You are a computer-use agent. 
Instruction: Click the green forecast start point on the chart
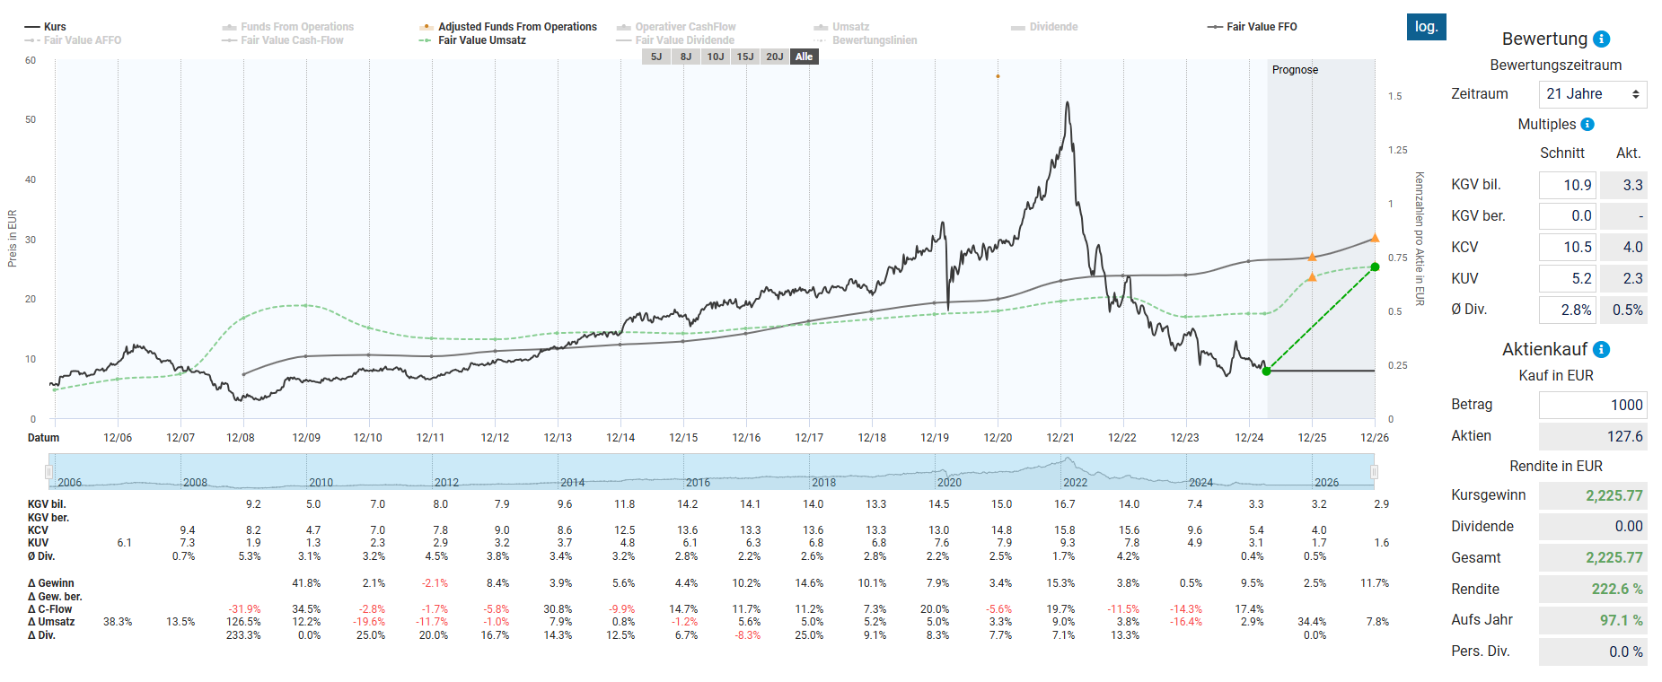1266,371
